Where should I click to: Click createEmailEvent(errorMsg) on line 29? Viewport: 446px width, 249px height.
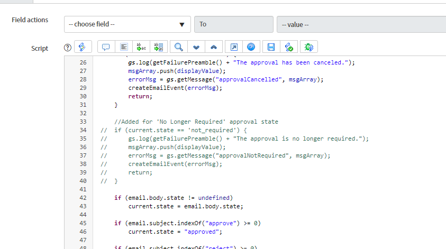[175, 88]
